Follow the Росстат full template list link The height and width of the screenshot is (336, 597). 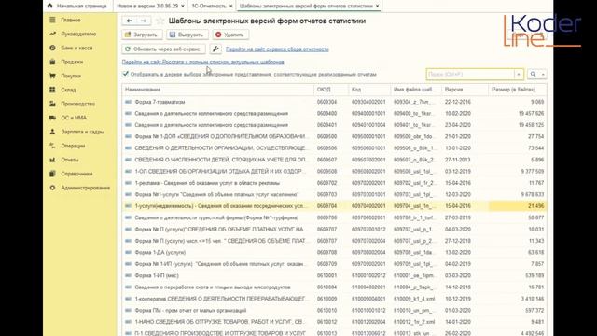pos(203,62)
